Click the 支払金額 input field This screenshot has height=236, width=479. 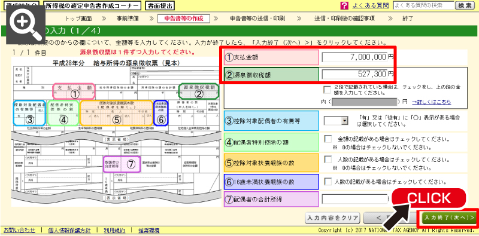354,57
